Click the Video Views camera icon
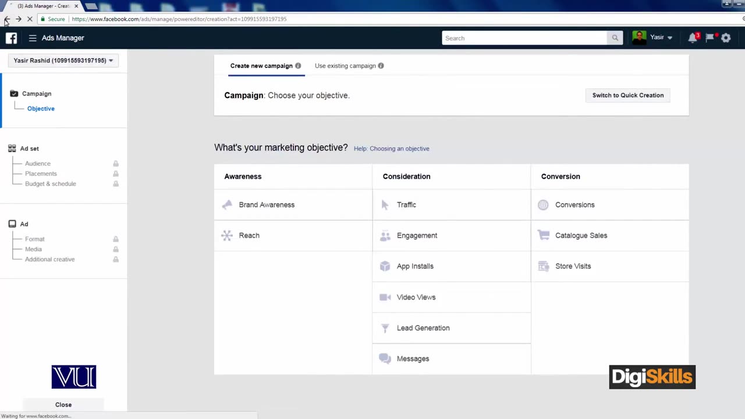The width and height of the screenshot is (745, 419). (x=385, y=297)
